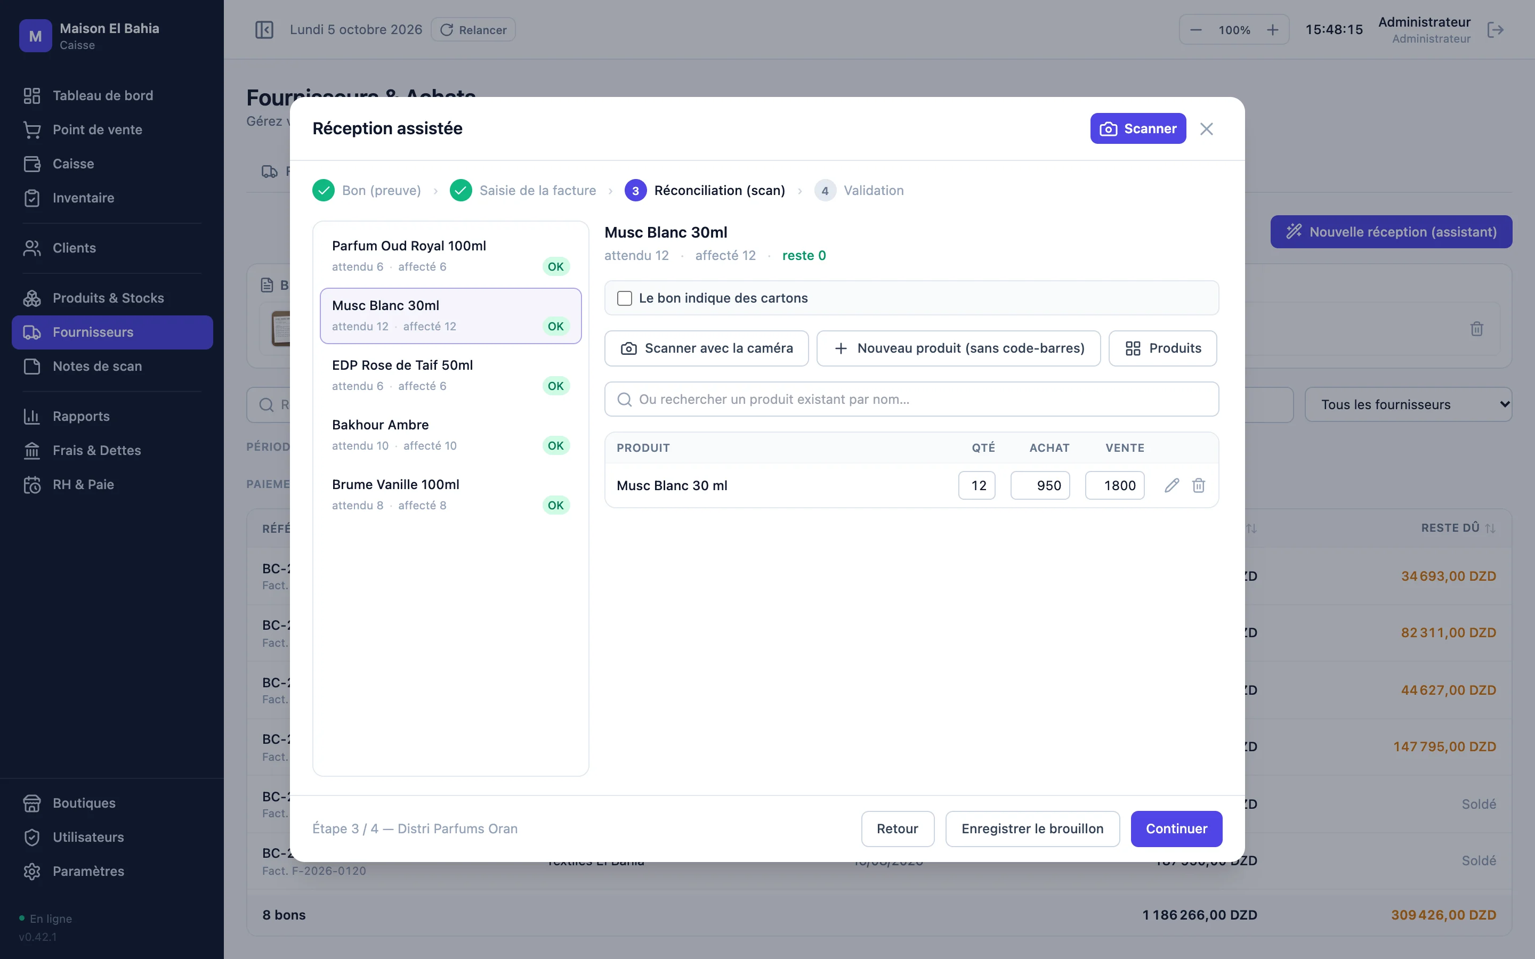This screenshot has height=959, width=1535.
Task: Zoom out with the minus icon
Action: click(x=1195, y=30)
